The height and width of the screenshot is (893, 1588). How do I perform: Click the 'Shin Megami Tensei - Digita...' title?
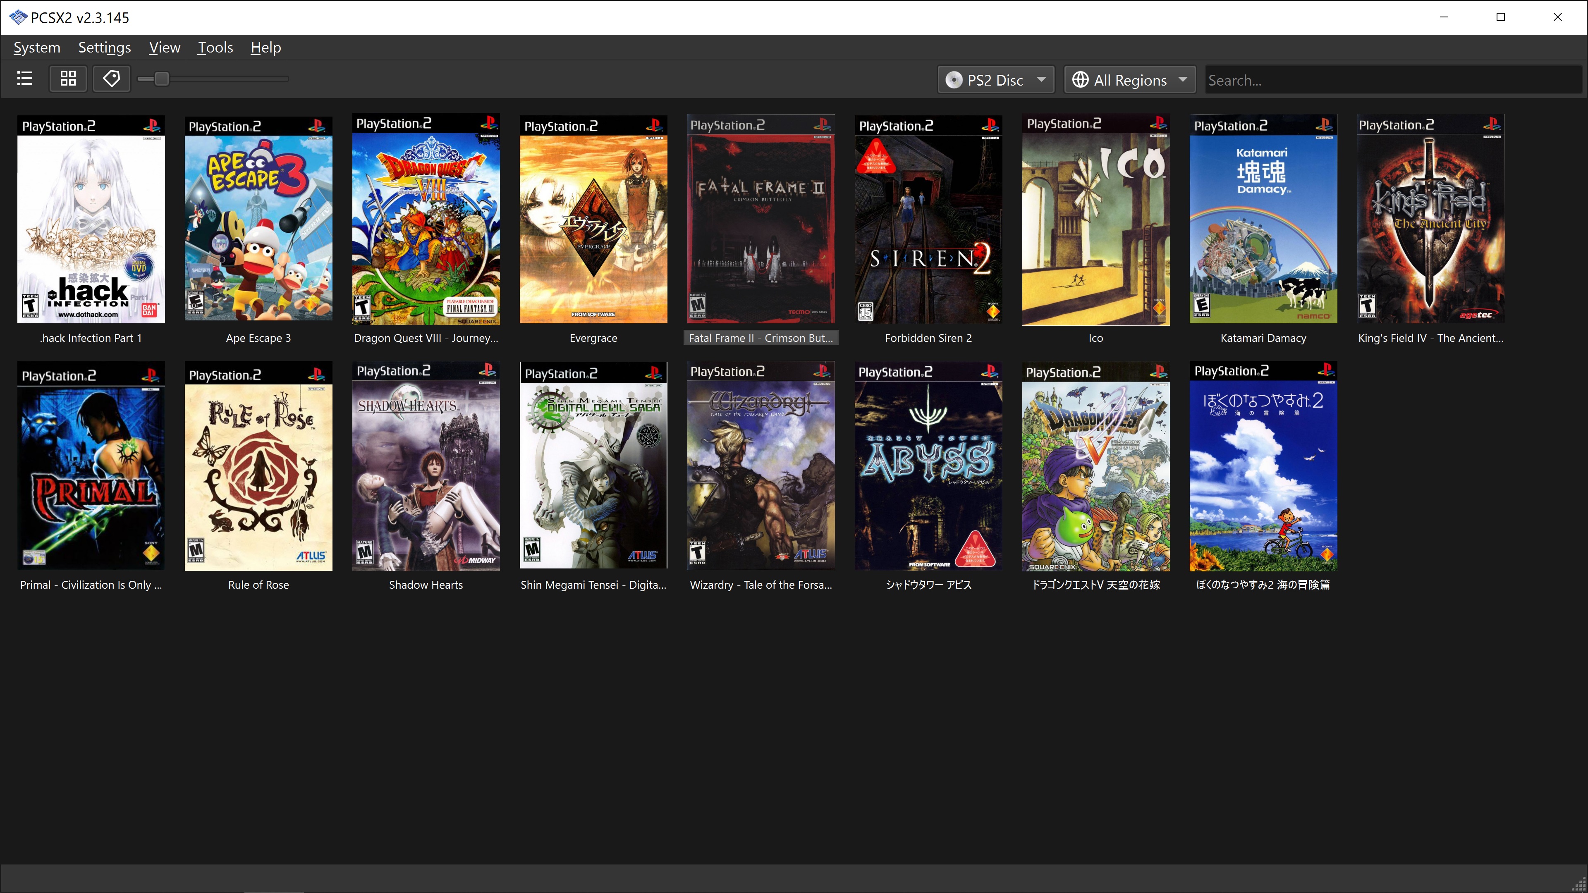(594, 585)
